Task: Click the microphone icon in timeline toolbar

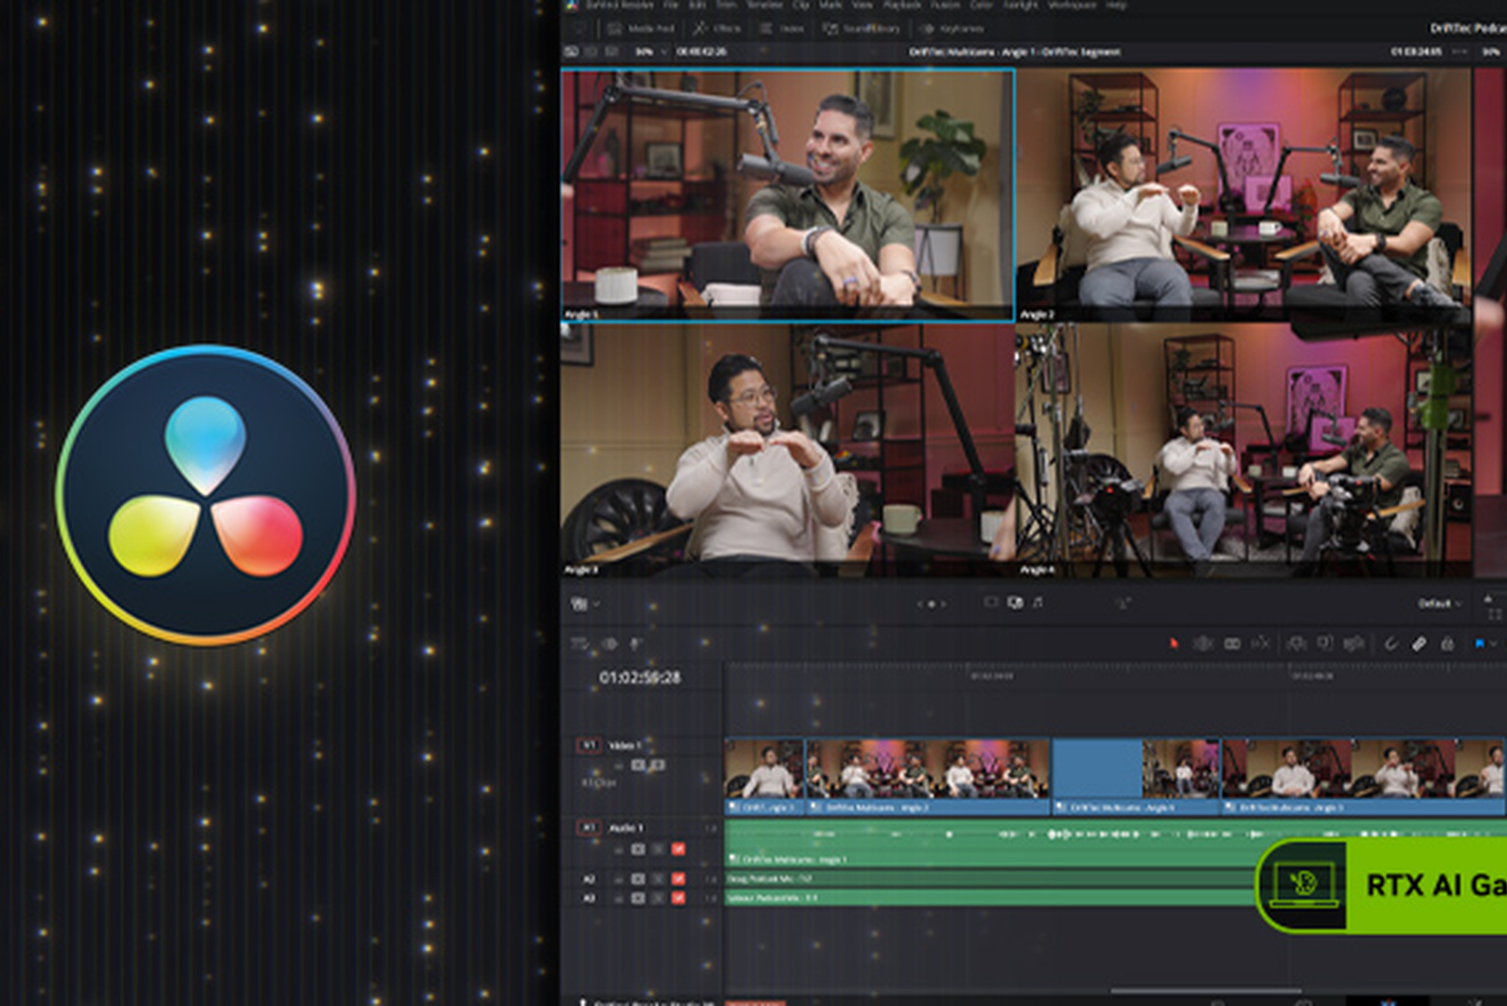Action: point(637,644)
